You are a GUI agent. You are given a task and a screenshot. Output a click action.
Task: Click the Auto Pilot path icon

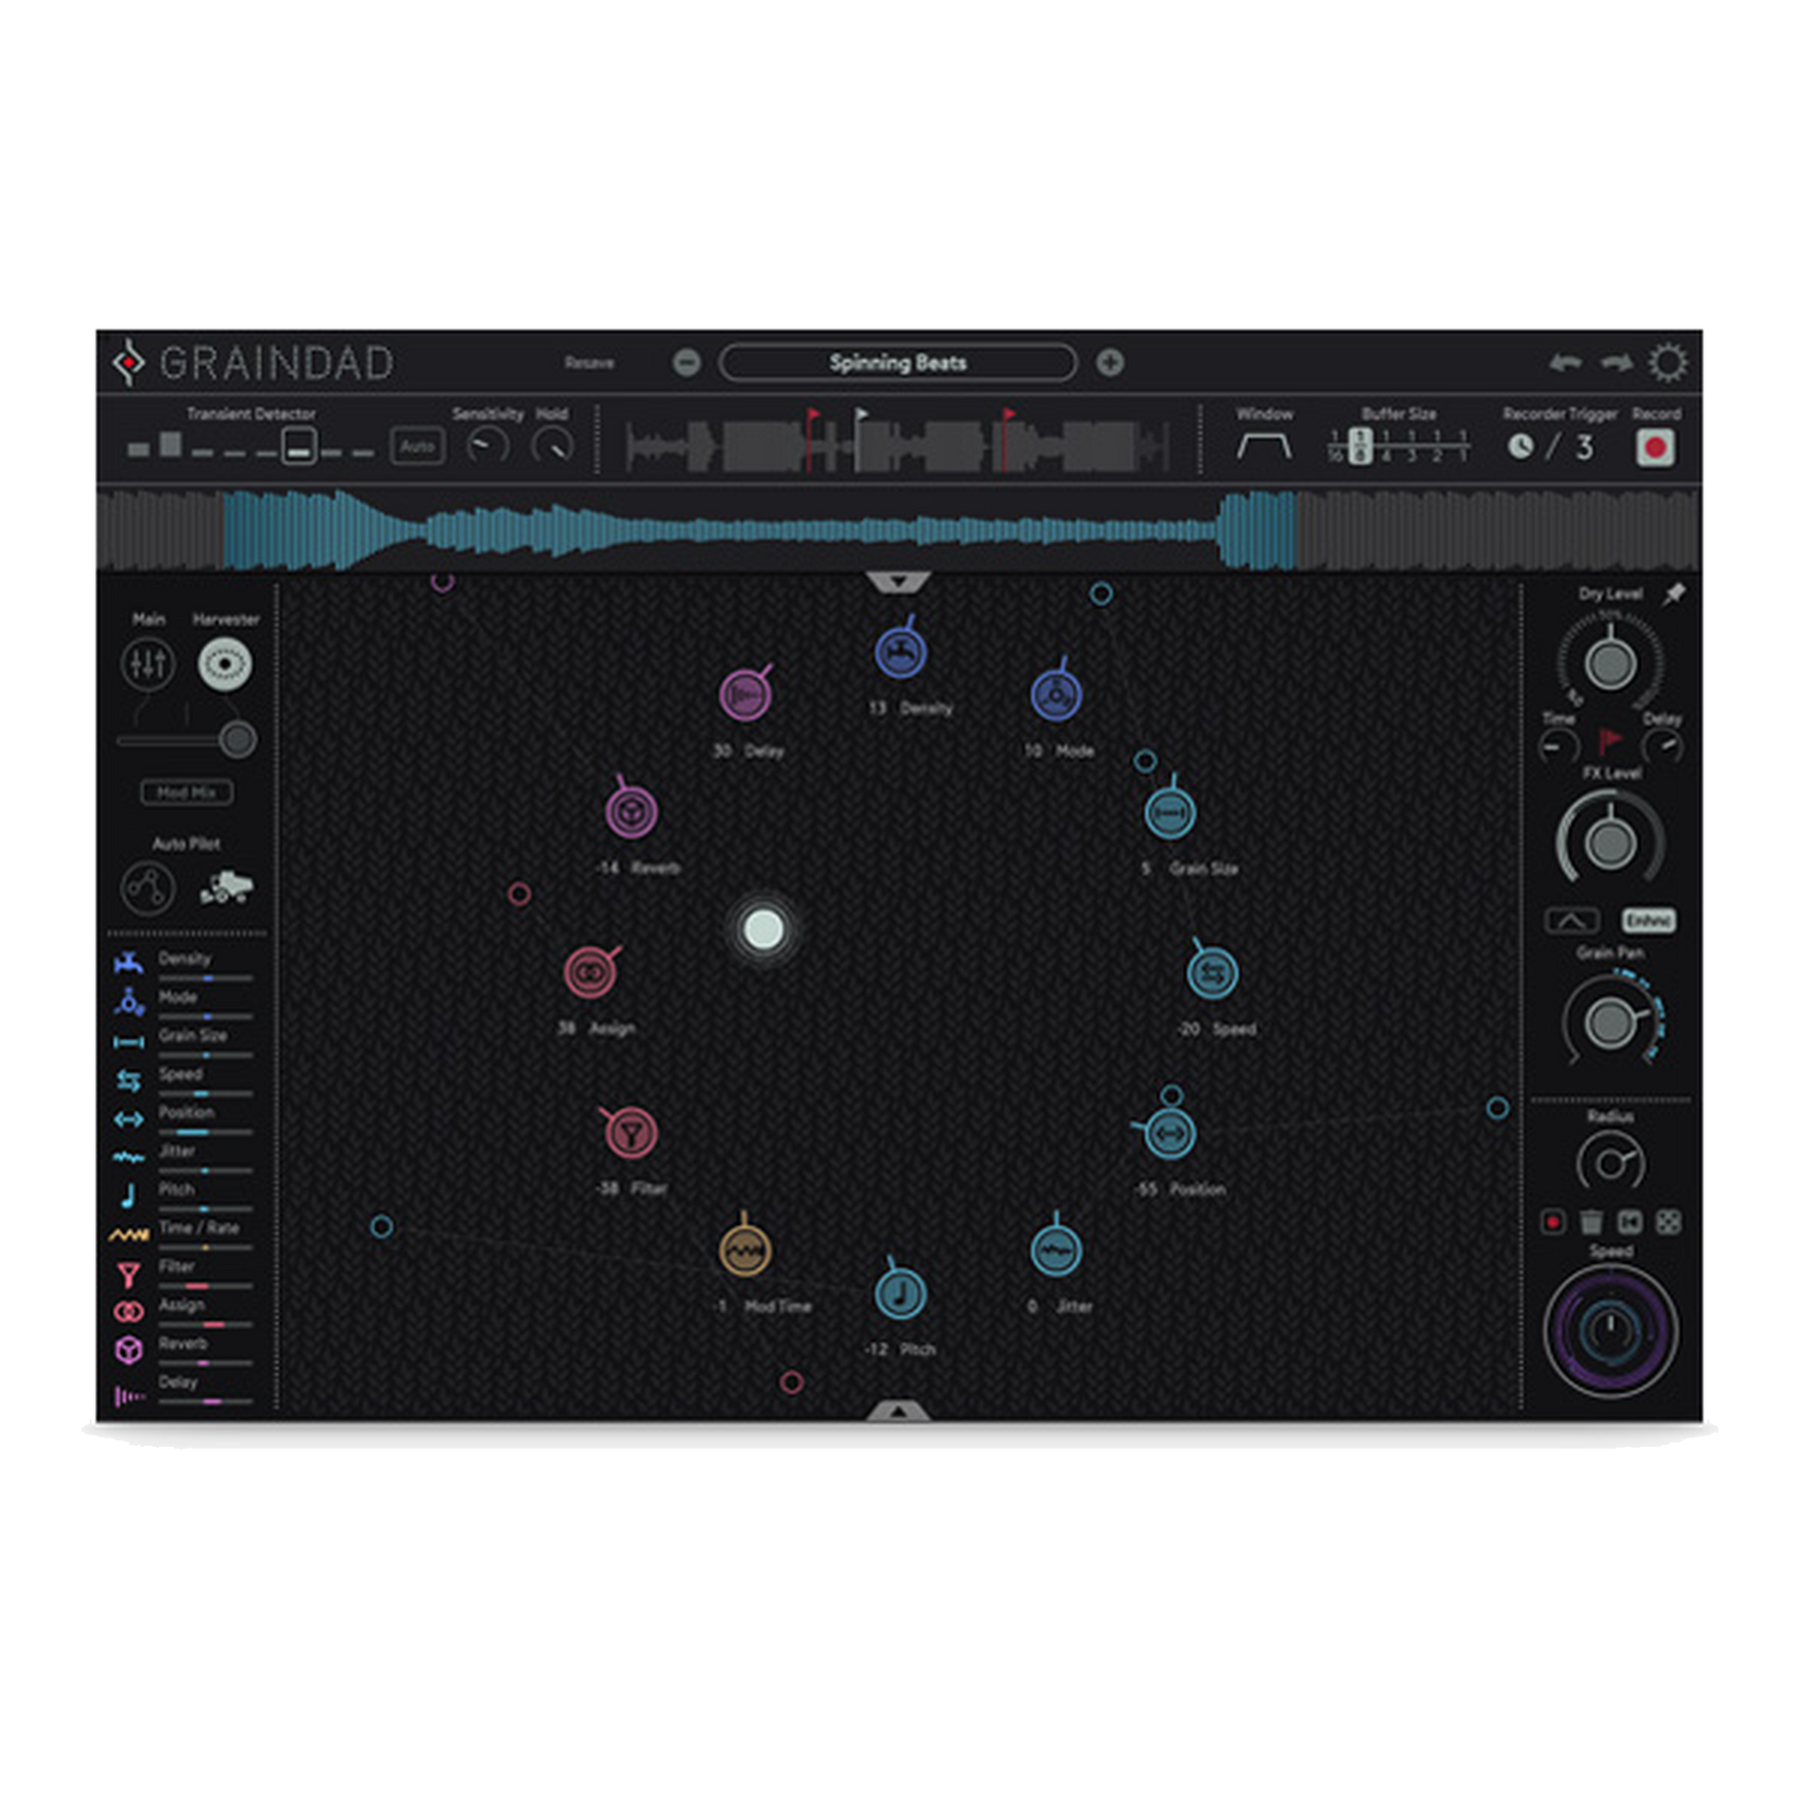coord(148,887)
